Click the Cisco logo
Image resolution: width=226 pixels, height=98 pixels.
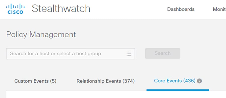tap(15, 9)
